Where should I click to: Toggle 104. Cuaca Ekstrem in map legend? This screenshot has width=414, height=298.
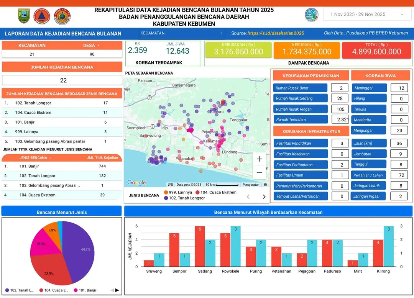215,192
